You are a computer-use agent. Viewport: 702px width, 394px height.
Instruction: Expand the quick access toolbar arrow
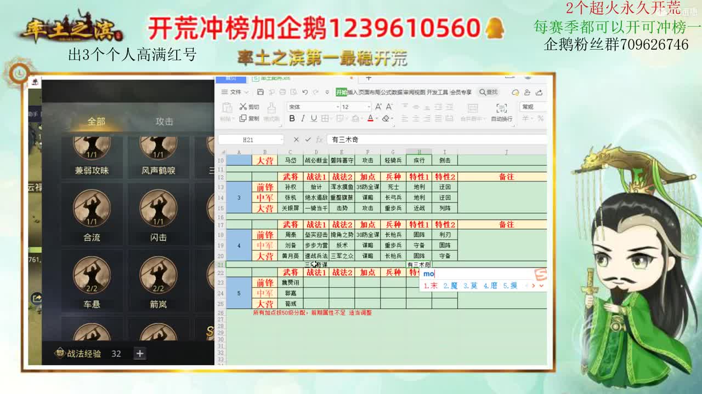pyautogui.click(x=327, y=92)
